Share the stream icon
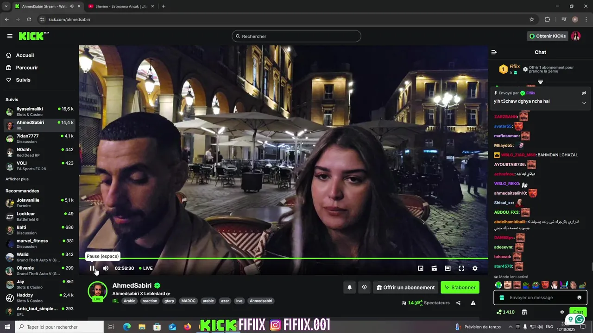 pyautogui.click(x=458, y=303)
